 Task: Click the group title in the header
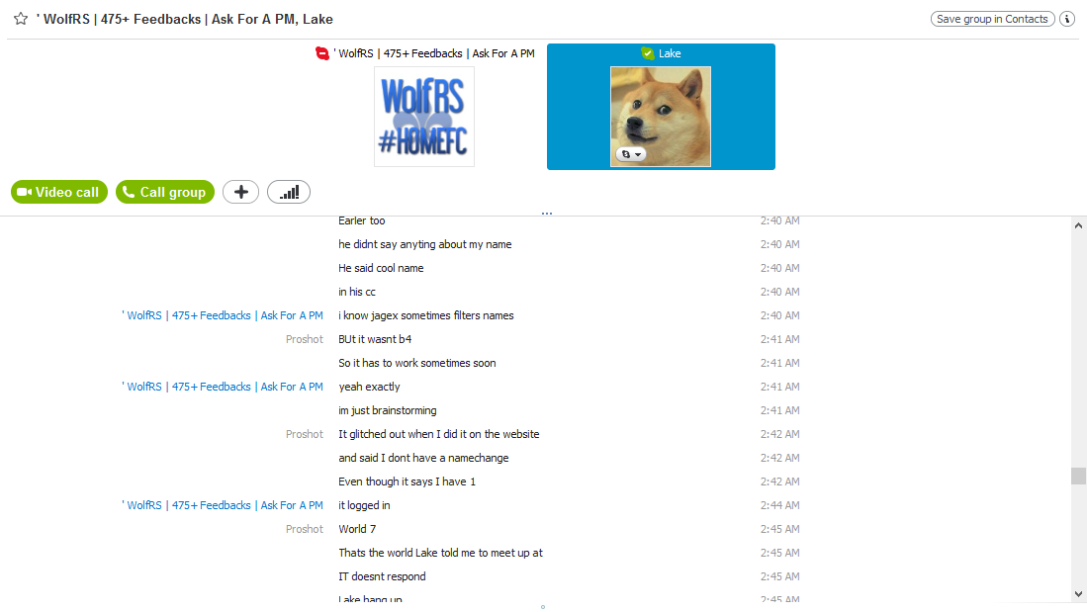[184, 20]
